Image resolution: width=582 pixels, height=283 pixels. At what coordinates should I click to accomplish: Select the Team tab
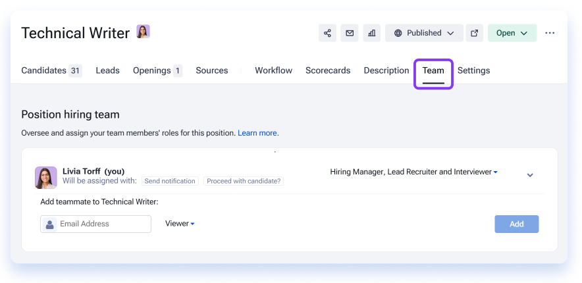pos(433,70)
